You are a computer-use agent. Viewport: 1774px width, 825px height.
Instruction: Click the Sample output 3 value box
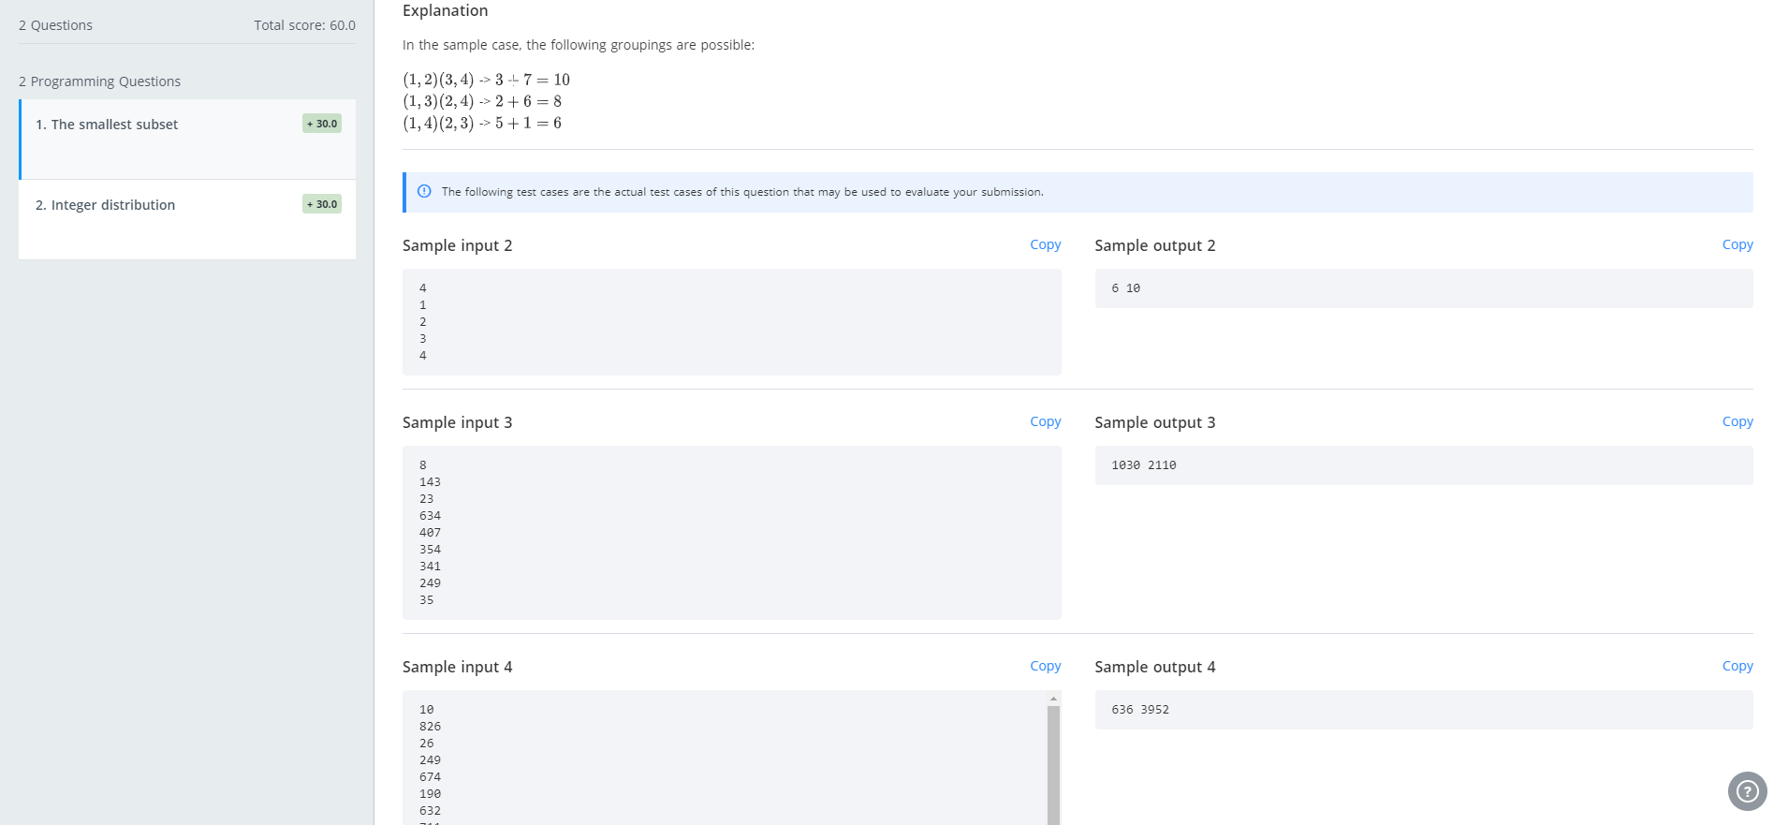point(1424,465)
